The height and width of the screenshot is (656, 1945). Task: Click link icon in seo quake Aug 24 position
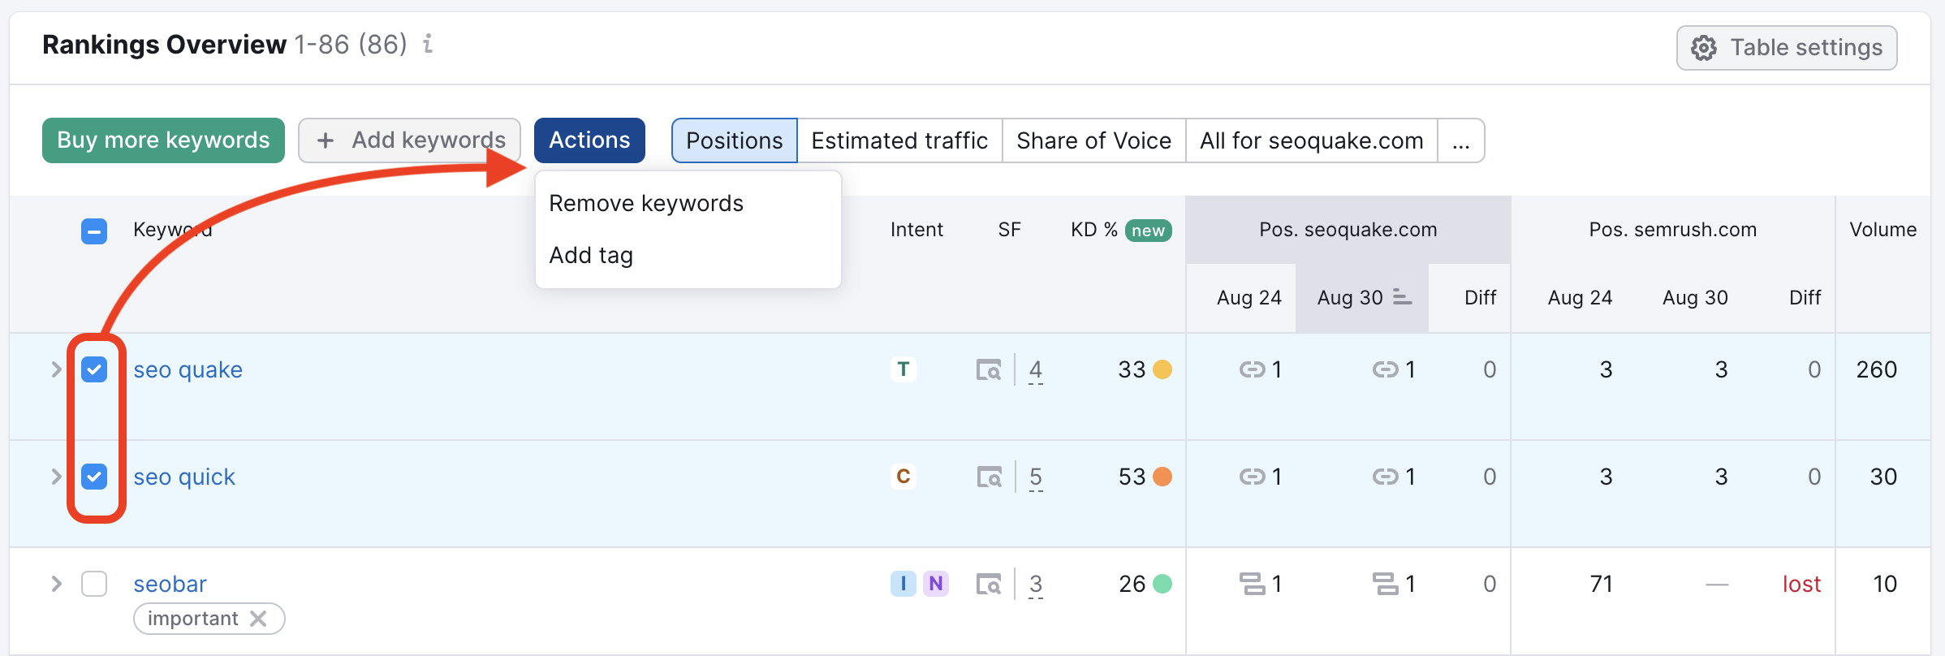pyautogui.click(x=1252, y=370)
